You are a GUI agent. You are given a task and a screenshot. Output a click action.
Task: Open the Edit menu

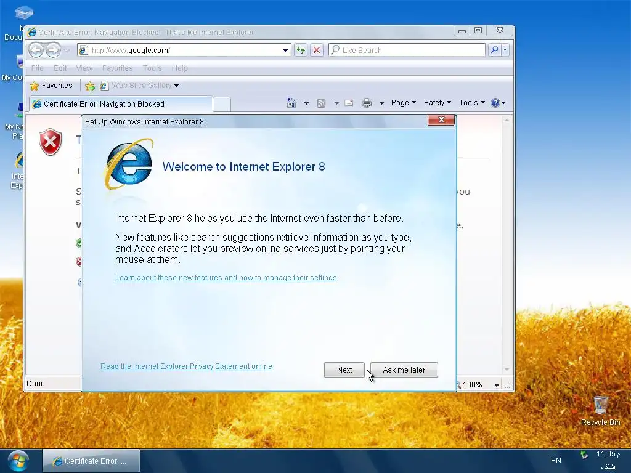[x=60, y=68]
